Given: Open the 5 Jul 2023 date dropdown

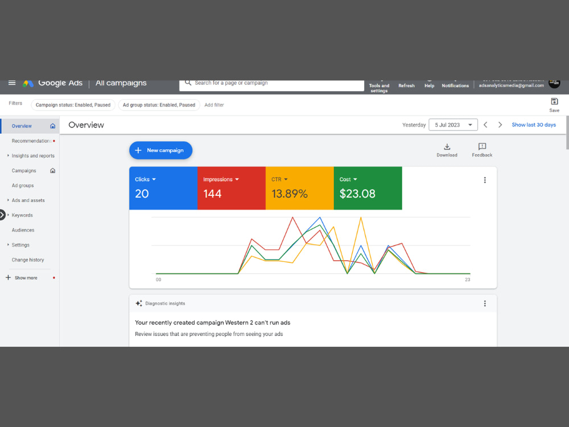Looking at the screenshot, I should 453,125.
